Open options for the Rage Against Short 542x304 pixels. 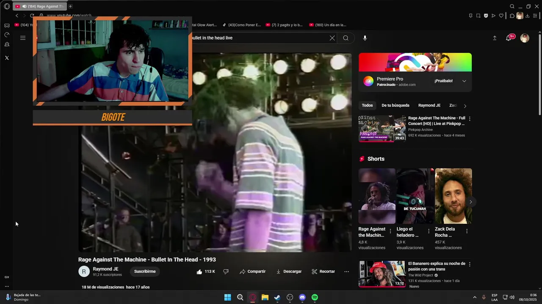(x=390, y=231)
